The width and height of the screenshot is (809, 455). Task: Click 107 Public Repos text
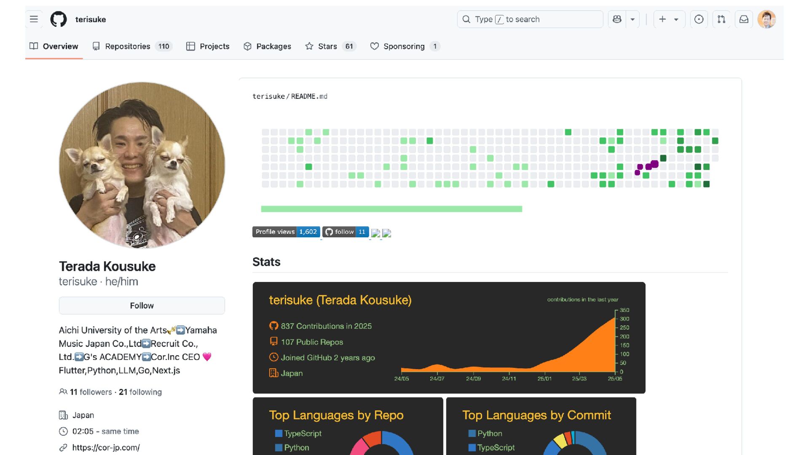[x=312, y=342]
